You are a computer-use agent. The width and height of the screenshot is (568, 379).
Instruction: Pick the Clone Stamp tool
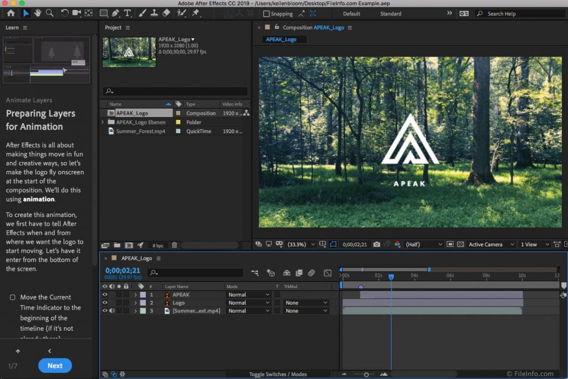pos(154,13)
